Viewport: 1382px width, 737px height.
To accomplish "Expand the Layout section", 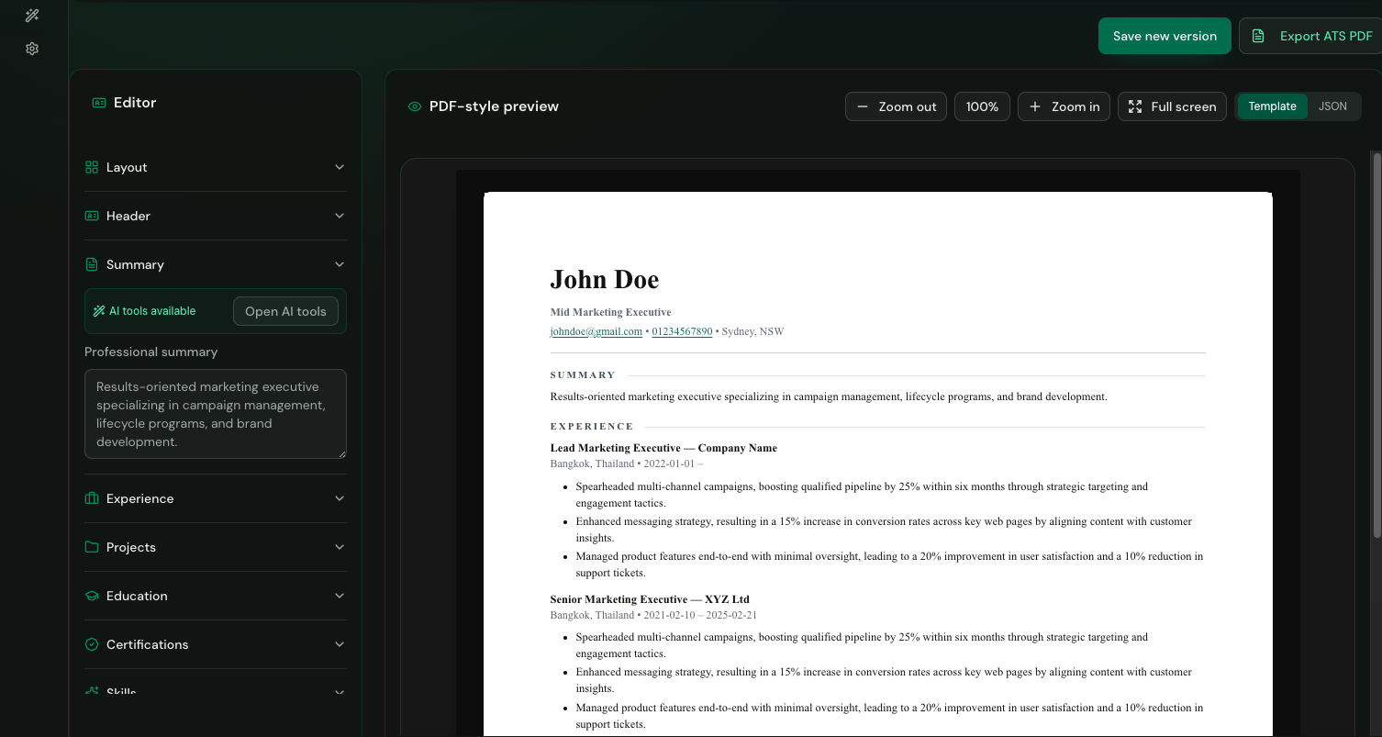I will coord(339,167).
